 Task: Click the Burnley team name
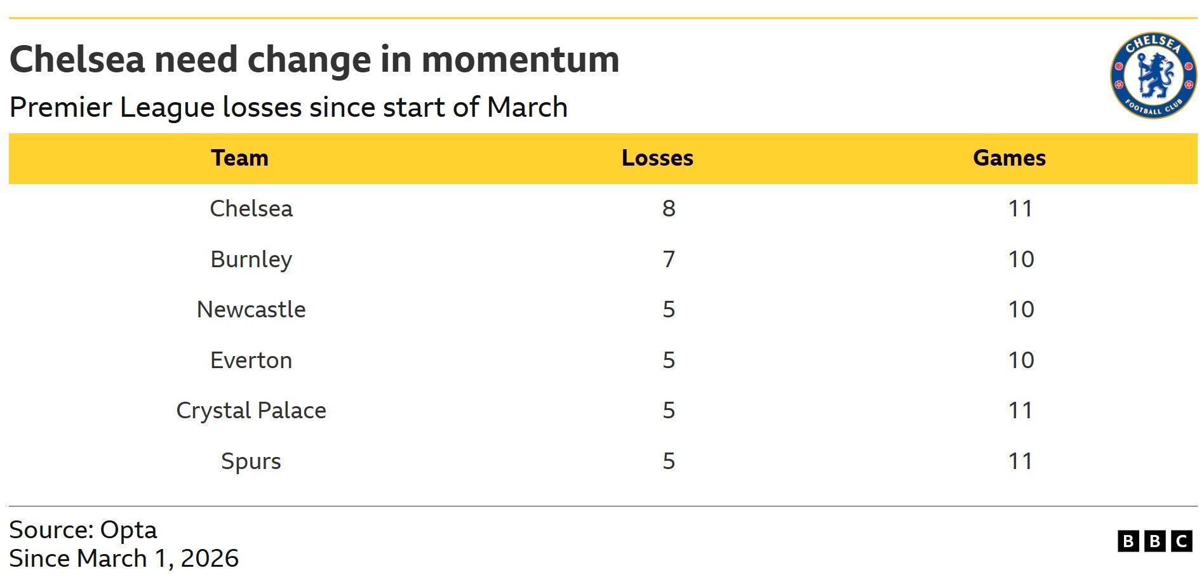pyautogui.click(x=251, y=260)
